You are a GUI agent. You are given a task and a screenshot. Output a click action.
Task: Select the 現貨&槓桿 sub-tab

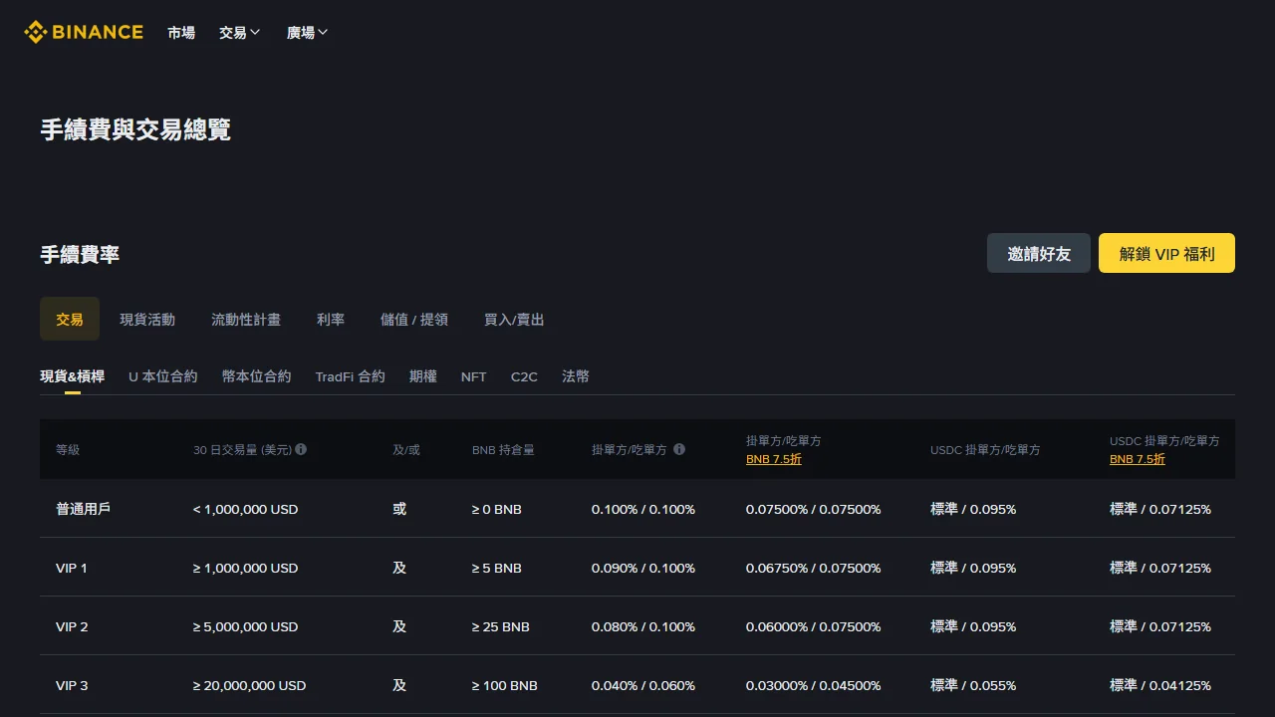point(72,376)
